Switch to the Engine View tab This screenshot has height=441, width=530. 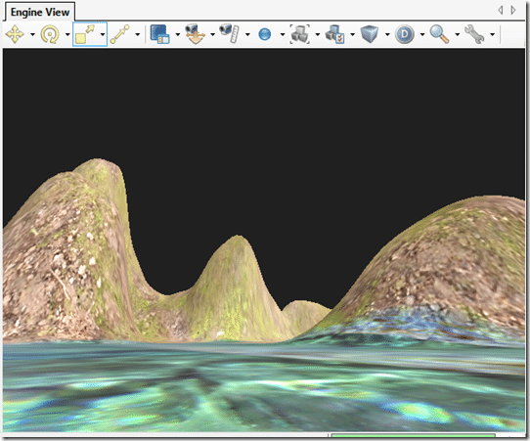[x=40, y=12]
